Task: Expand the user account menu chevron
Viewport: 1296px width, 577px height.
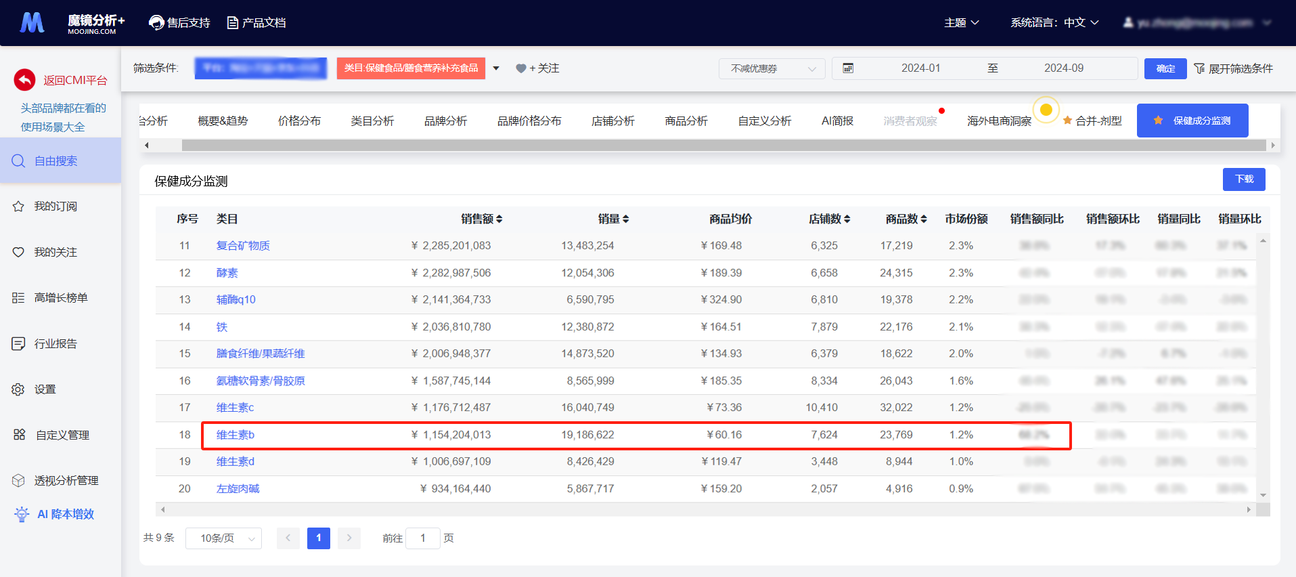Action: [x=1267, y=22]
